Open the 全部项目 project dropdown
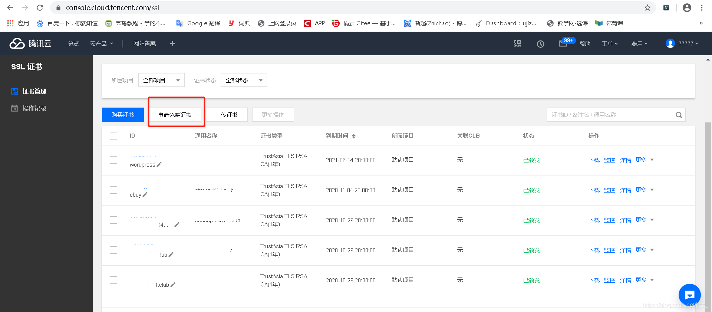Screen dimensions: 712x312 coord(161,80)
